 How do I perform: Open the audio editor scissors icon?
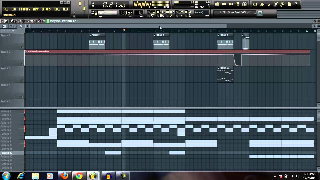click(276, 4)
